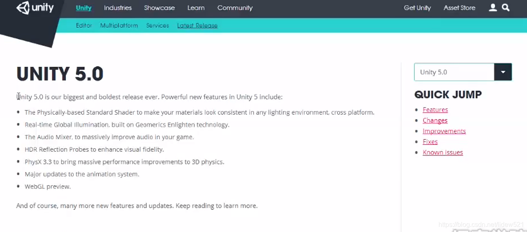Screen dimensions: 527x232
Task: Click the Real-time Global Illumination bullet
Action: pos(127,125)
